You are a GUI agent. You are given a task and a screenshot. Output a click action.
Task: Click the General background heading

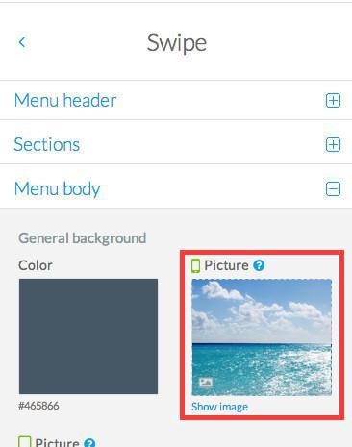click(x=83, y=238)
